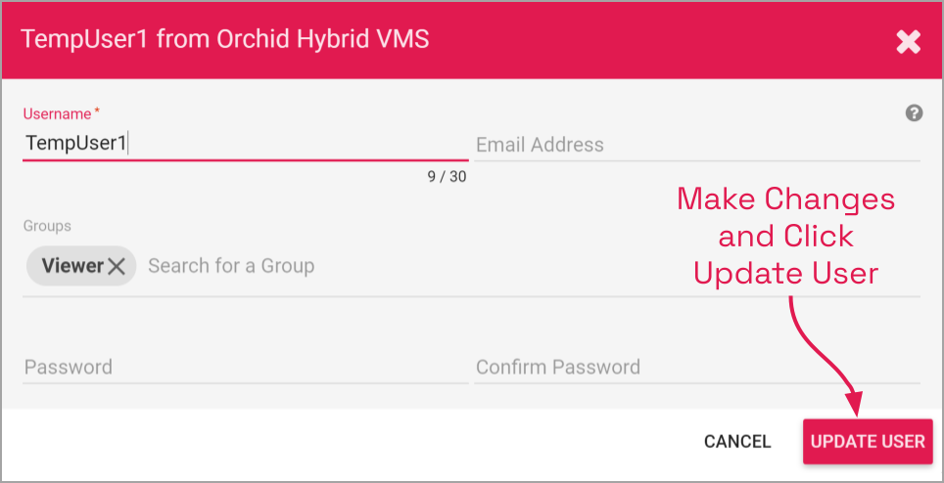The width and height of the screenshot is (944, 483).
Task: Click the blank white footer left of Cancel
Action: point(343,442)
